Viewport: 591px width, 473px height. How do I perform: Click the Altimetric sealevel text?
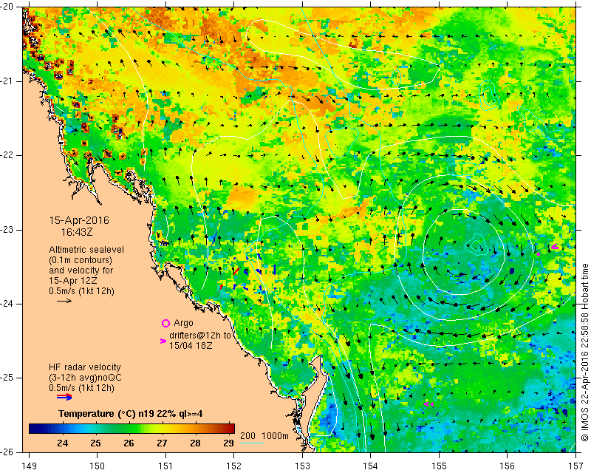click(86, 250)
